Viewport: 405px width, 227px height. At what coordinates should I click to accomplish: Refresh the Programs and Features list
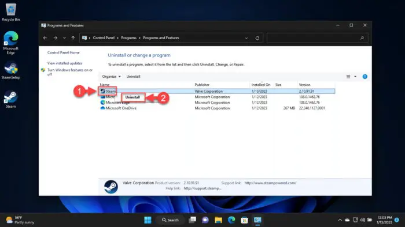click(x=257, y=38)
